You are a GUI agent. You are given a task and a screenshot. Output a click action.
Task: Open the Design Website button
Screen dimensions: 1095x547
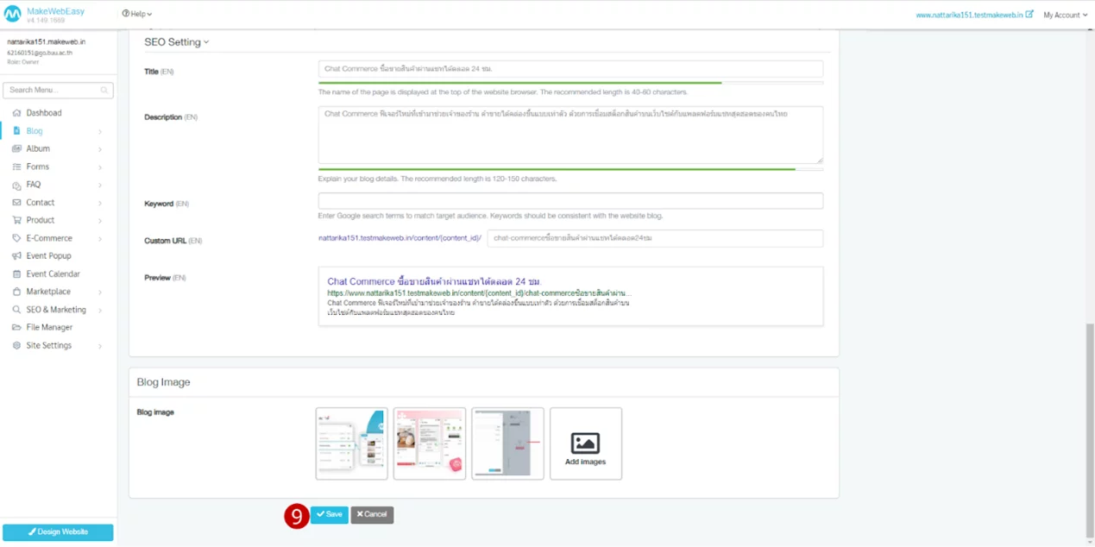coord(58,532)
